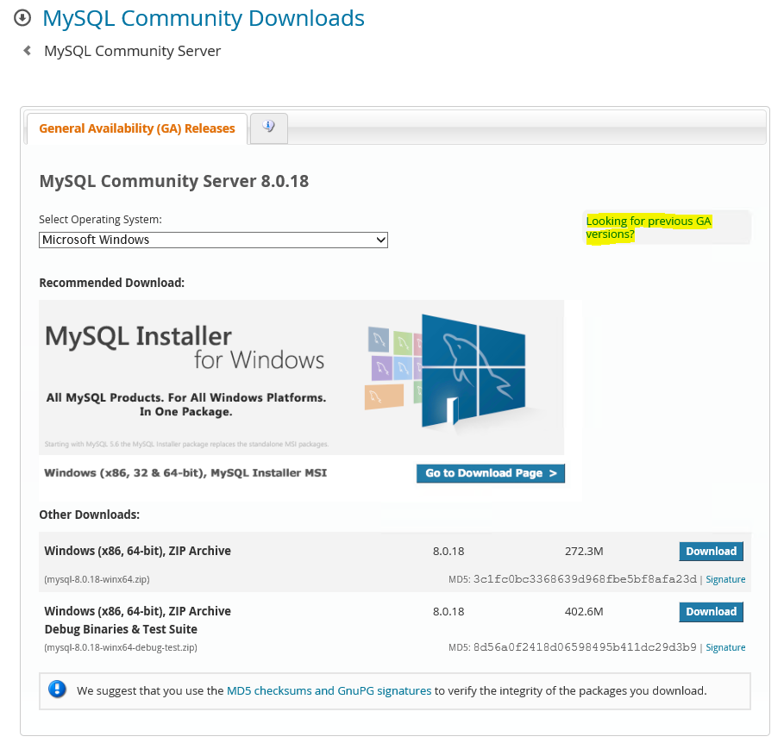Click the MySQL Community Server 8.0.18 heading
Viewport: 784px width, 749px height.
174,181
